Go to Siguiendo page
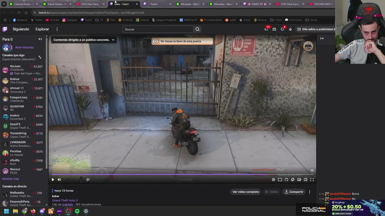This screenshot has width=385, height=216. pyautogui.click(x=21, y=29)
